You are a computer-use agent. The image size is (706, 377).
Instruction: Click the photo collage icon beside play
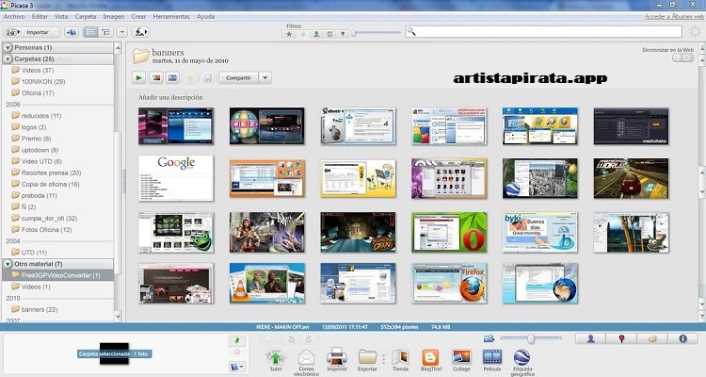(x=155, y=78)
